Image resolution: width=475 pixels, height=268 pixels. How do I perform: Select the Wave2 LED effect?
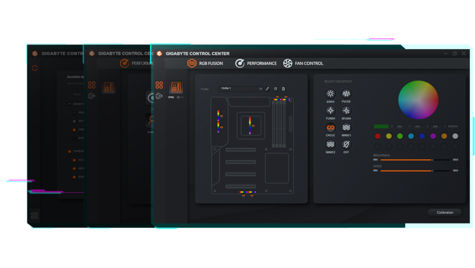(330, 145)
